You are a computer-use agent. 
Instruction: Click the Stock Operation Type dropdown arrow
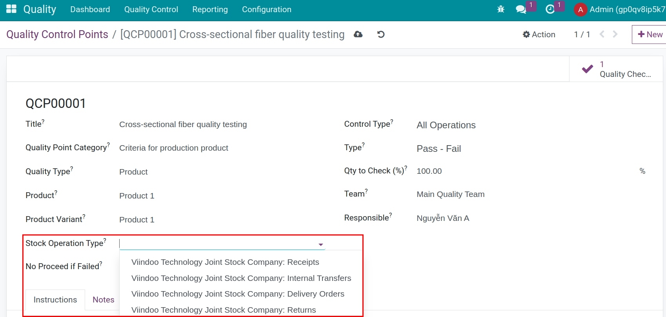321,244
